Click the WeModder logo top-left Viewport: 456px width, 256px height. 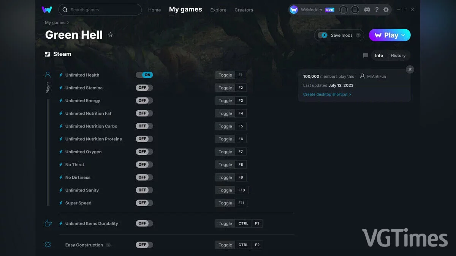46,10
